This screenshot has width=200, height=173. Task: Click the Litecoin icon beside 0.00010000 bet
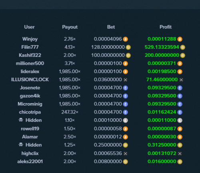(125, 120)
